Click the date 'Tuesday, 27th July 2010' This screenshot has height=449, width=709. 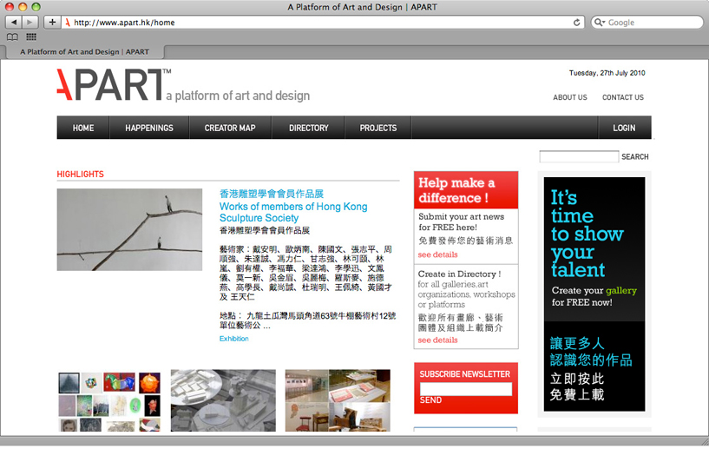tap(607, 73)
